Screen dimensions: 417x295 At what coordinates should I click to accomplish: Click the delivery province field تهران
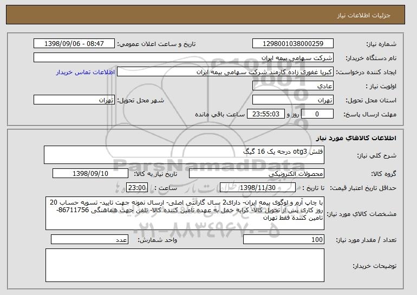point(293,100)
